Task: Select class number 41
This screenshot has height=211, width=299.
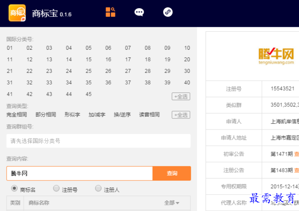Action: pos(10,94)
